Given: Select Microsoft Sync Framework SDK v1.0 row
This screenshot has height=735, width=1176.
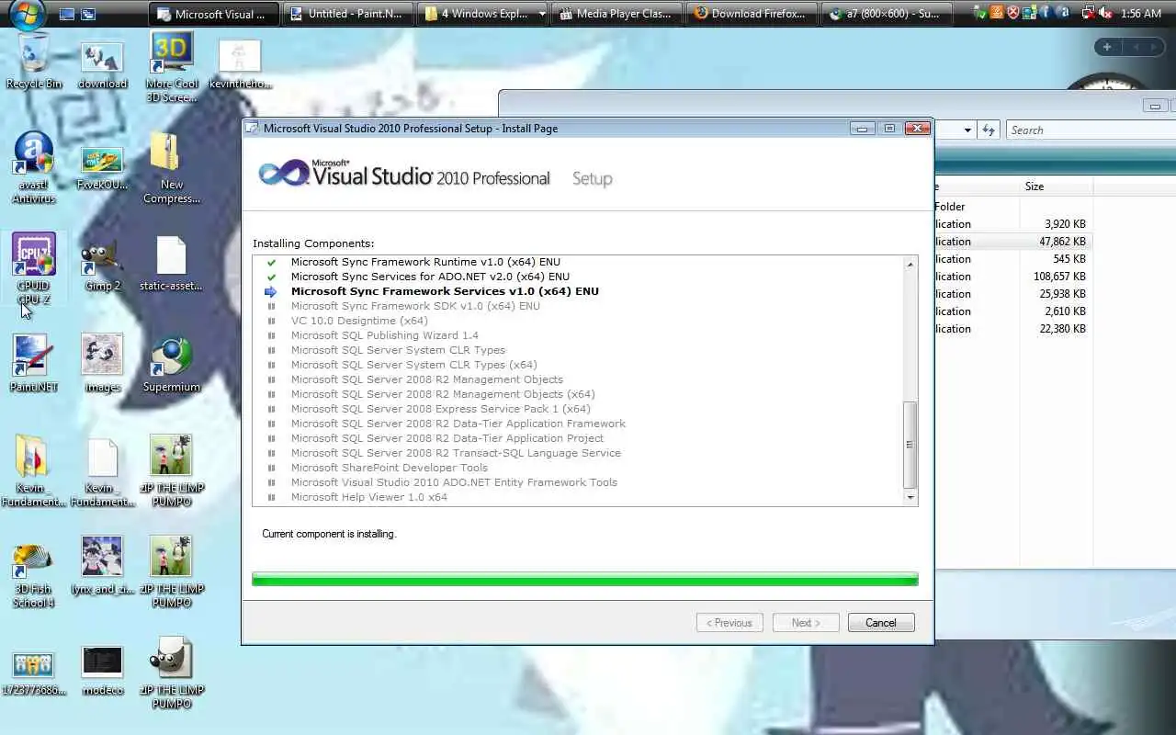Looking at the screenshot, I should coord(415,306).
